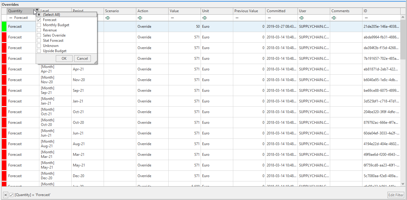The image size is (407, 200).
Task: Click the Comments filter row condition icon
Action: [x=334, y=18]
